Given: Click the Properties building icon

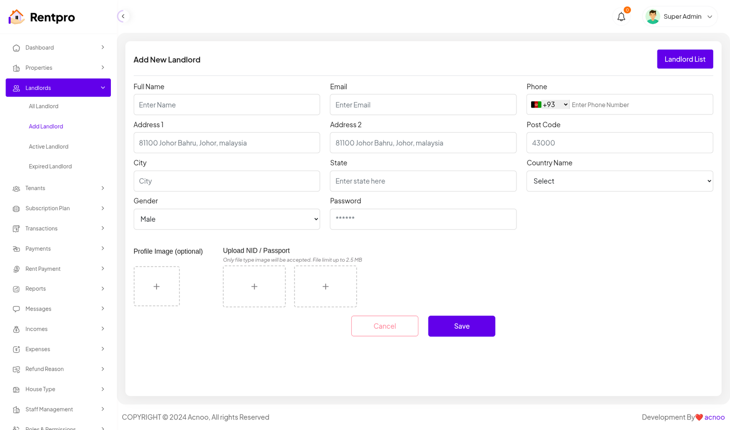Looking at the screenshot, I should pos(16,68).
